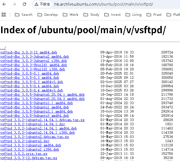Click the Study bookmark folder icon
This screenshot has height=161, width=180.
[86, 15]
